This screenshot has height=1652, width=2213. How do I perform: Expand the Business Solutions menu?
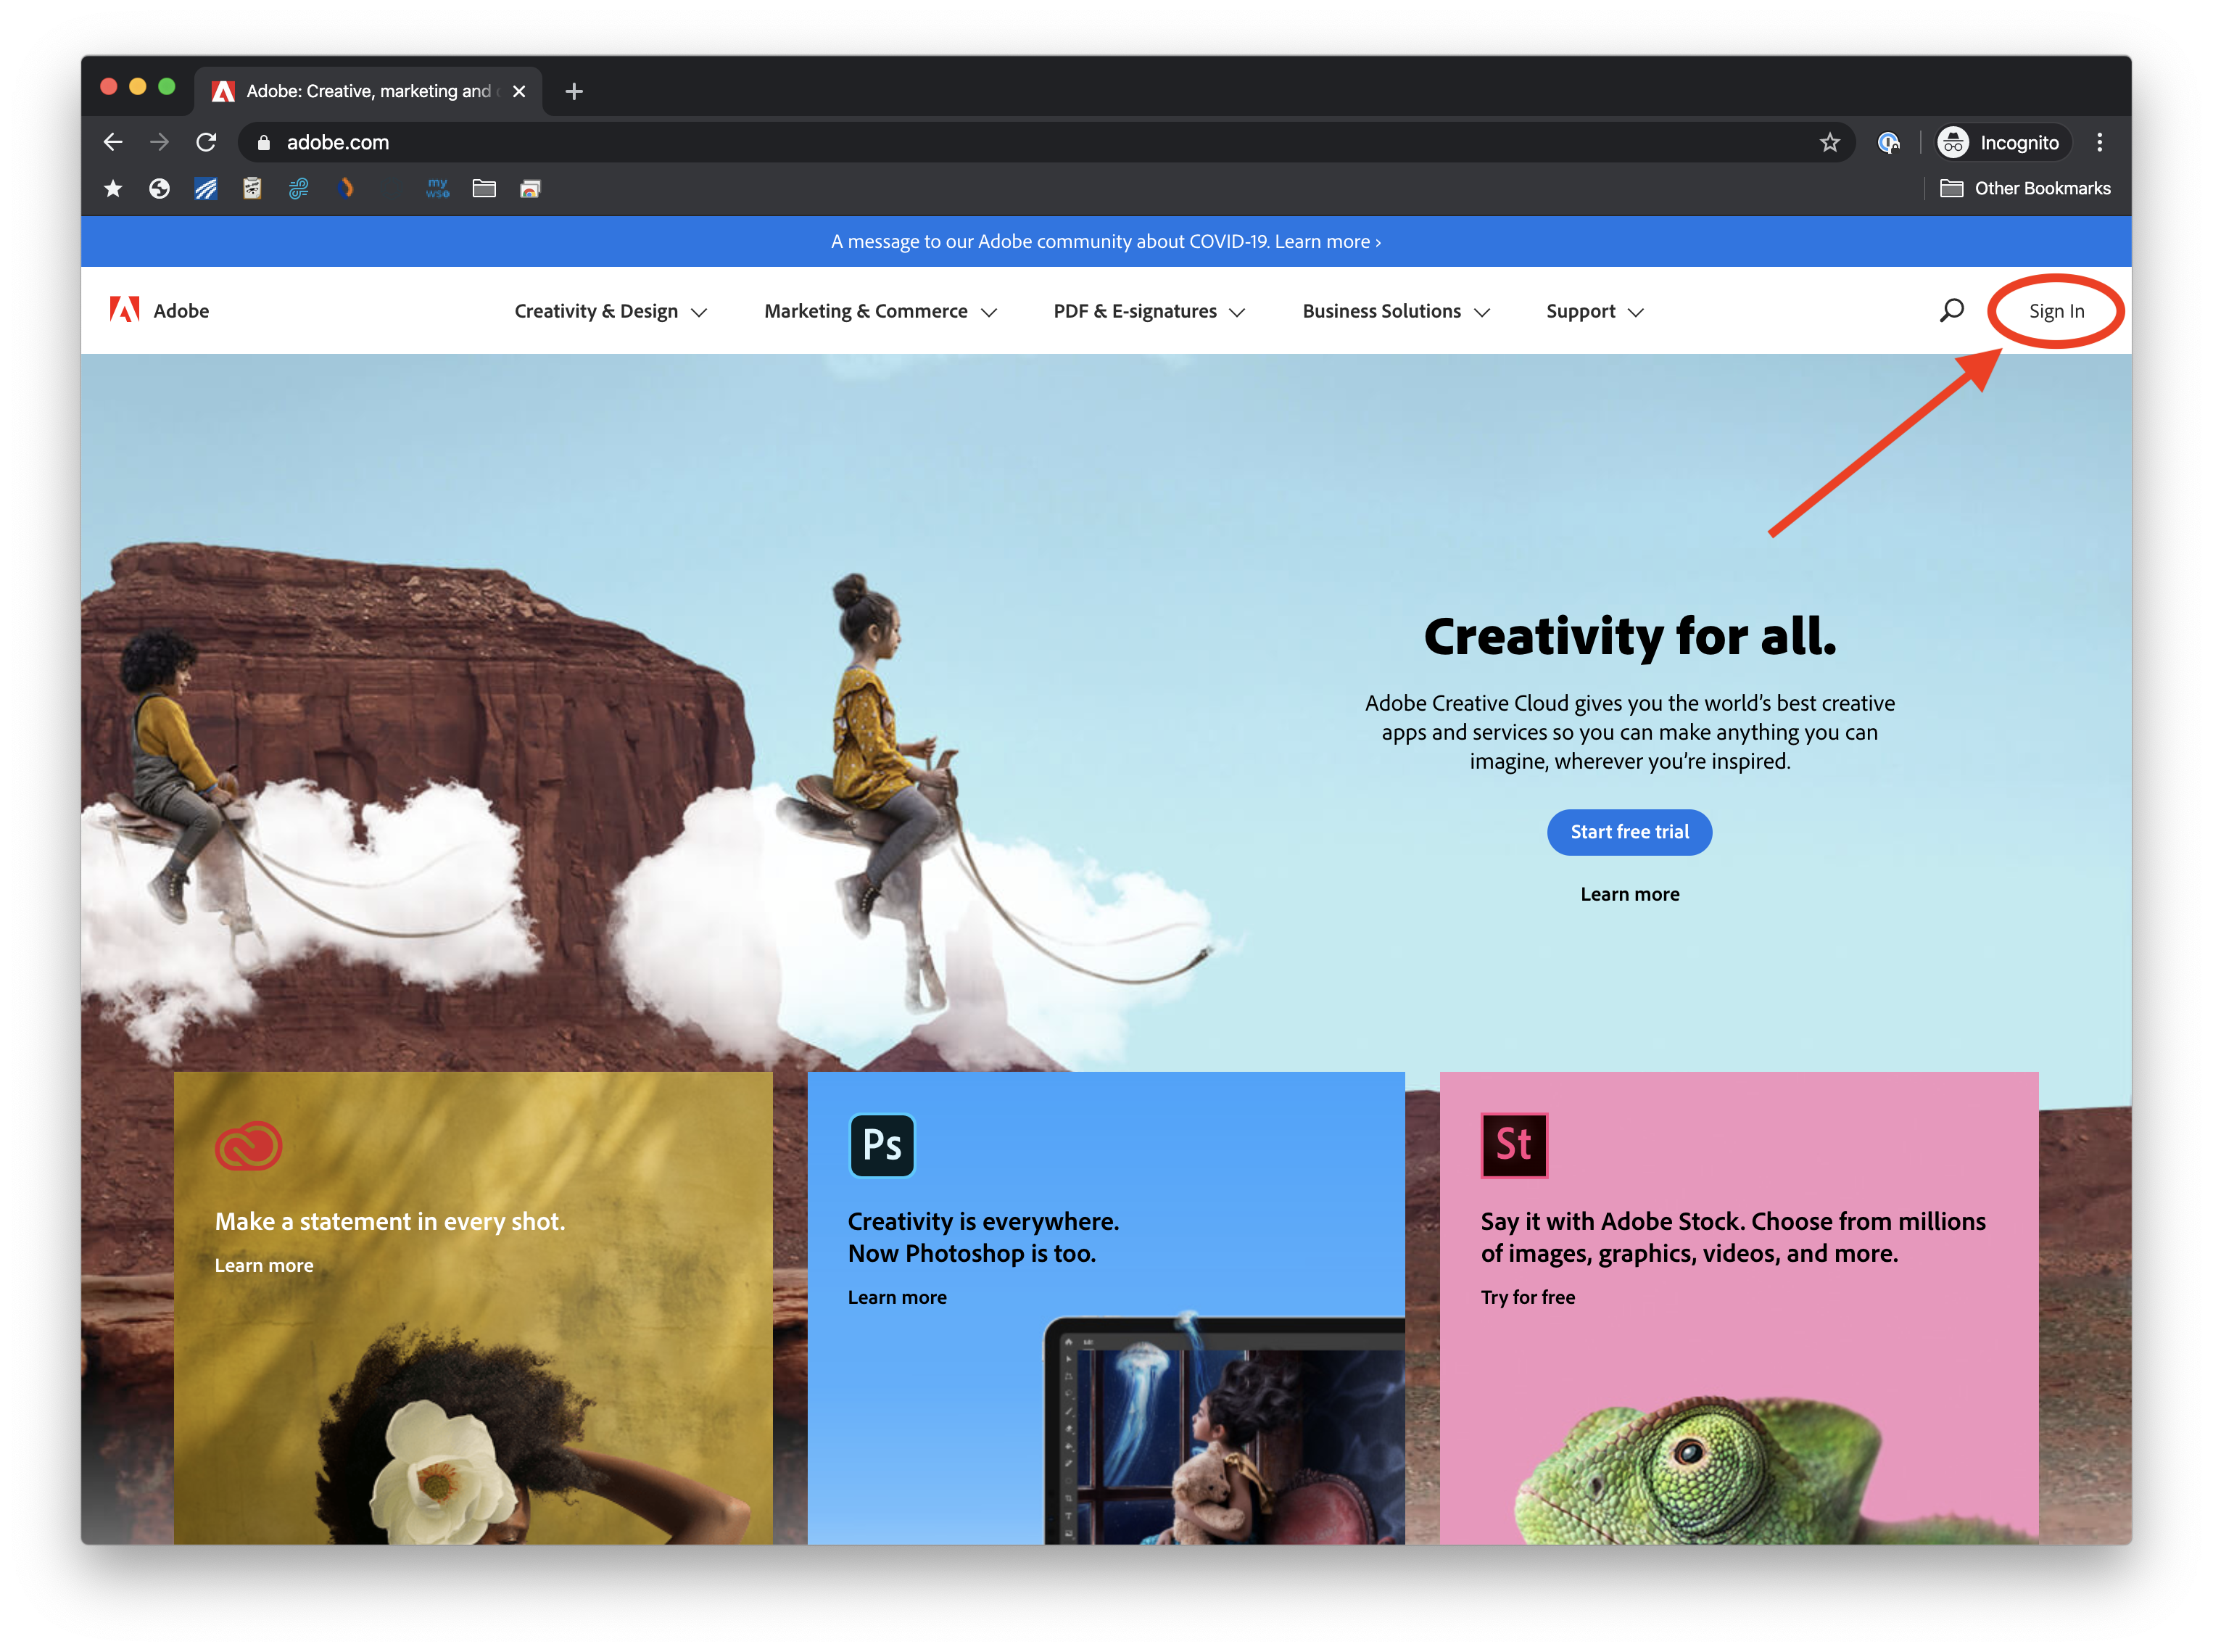(x=1395, y=311)
